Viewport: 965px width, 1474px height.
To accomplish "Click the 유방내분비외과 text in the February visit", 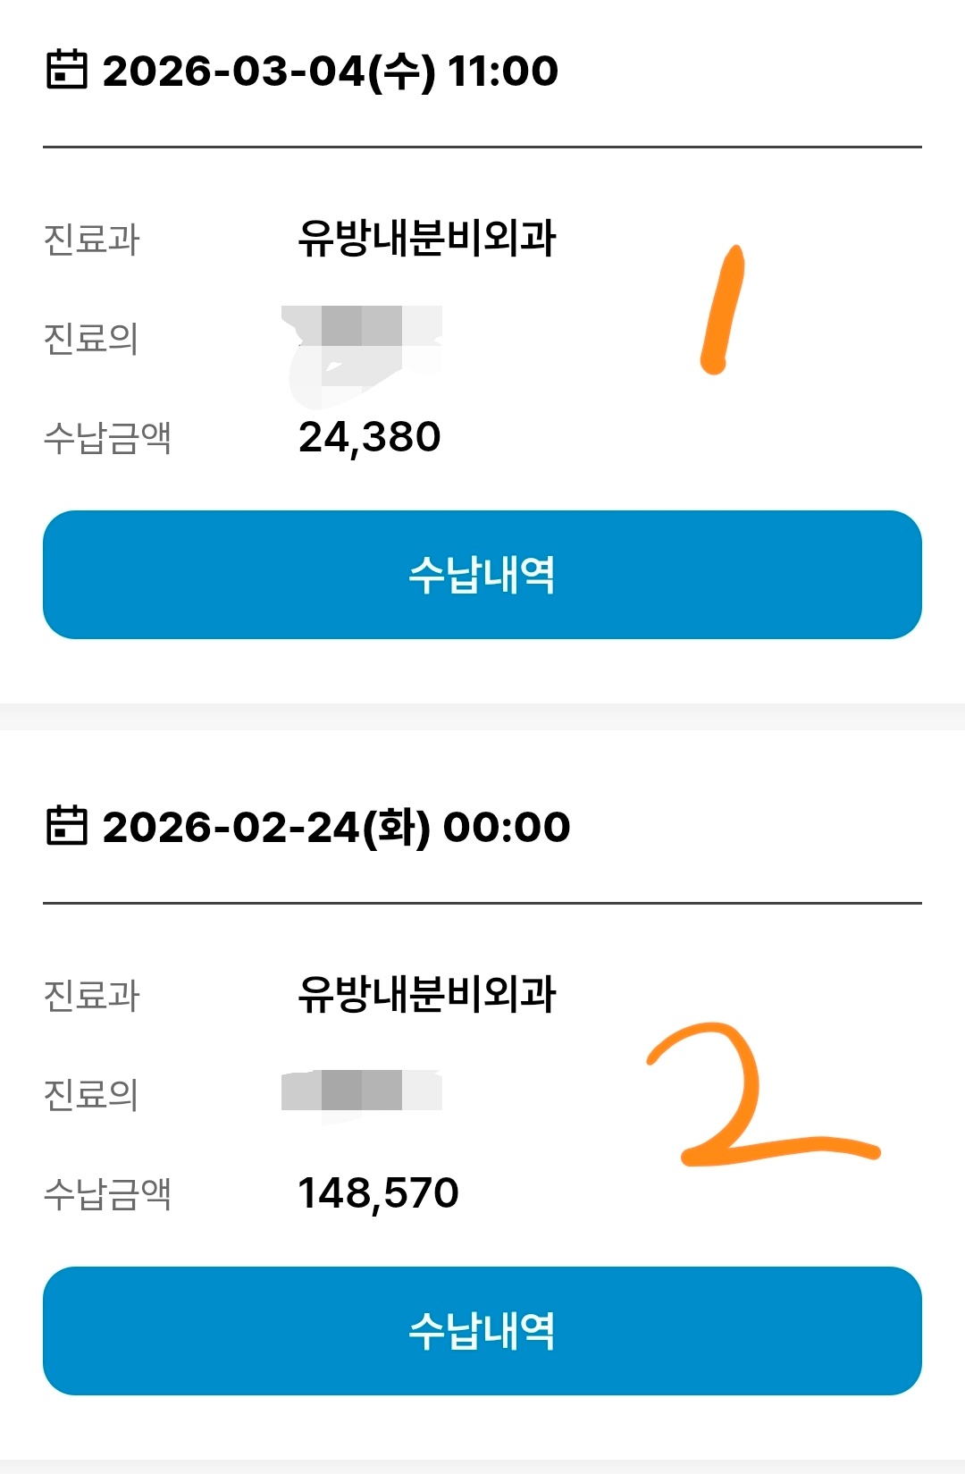I will 427,994.
